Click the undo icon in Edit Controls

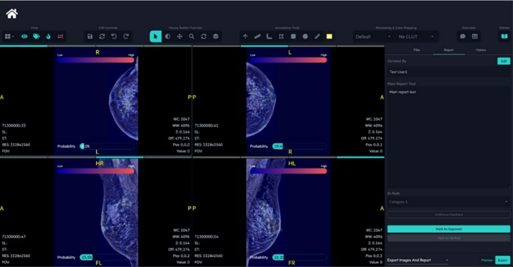tap(115, 37)
